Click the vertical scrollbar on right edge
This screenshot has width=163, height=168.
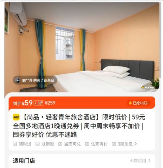tap(161, 40)
